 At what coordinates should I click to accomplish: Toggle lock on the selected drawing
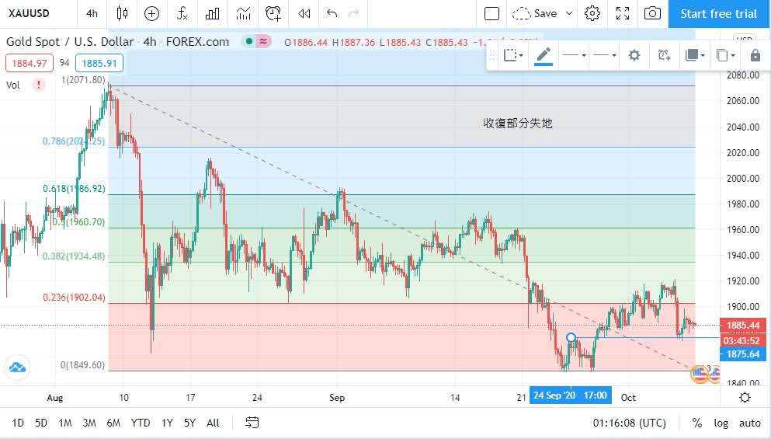click(x=755, y=55)
